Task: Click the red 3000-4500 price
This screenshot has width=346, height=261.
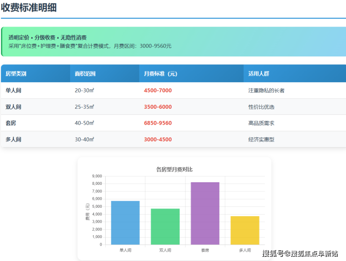Action: (158, 140)
